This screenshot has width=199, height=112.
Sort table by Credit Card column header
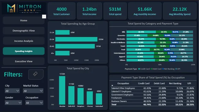[144, 83]
